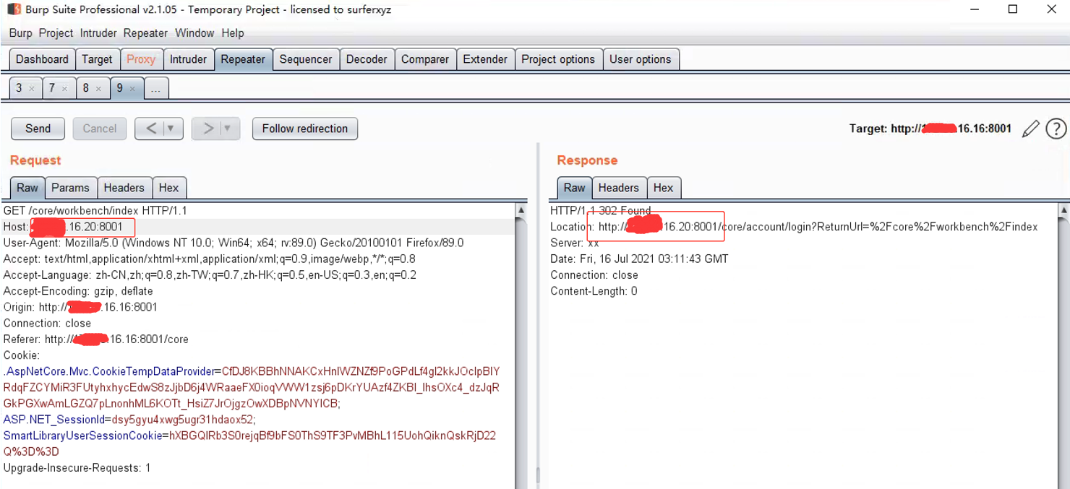The height and width of the screenshot is (489, 1070).
Task: Click the Location header in response
Action: pos(794,227)
